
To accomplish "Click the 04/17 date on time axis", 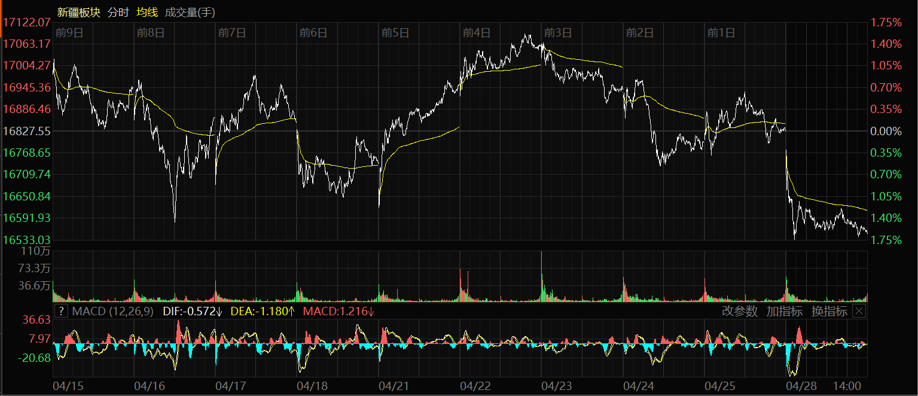I will (230, 386).
